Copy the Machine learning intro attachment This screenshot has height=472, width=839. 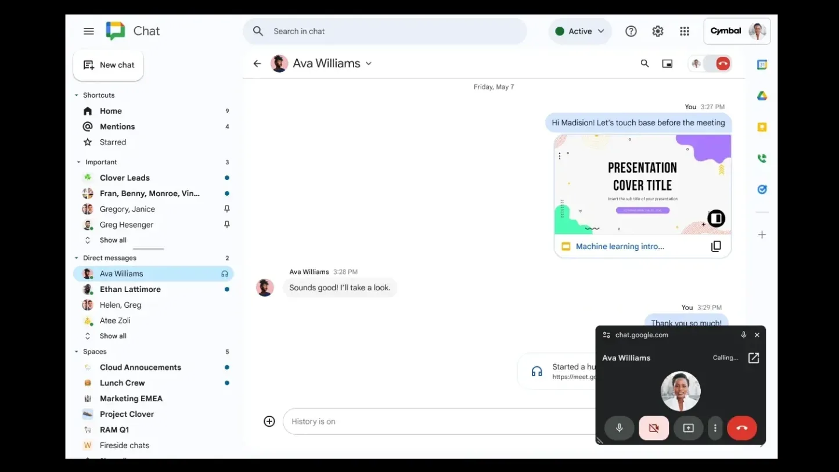[716, 246]
